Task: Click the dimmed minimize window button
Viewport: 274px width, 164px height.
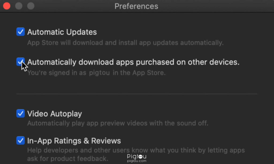Action: [19, 6]
